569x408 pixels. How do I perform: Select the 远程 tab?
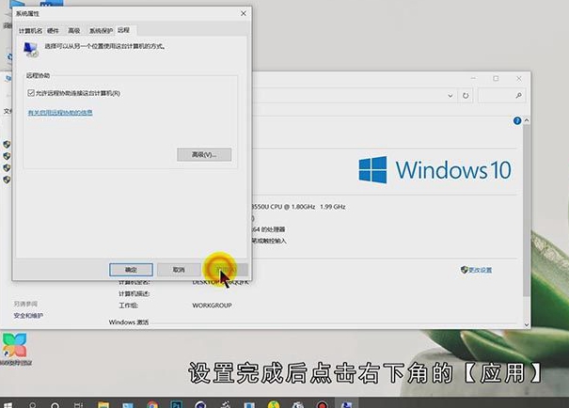click(x=124, y=30)
